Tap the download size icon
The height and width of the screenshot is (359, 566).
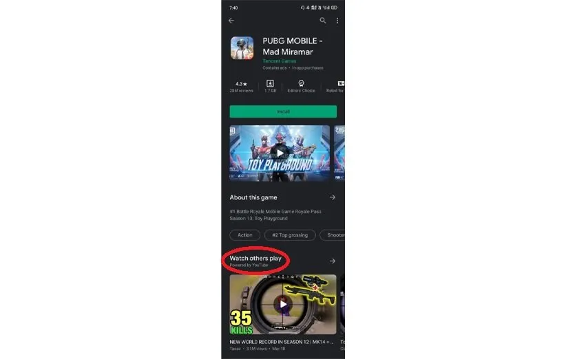coord(270,83)
